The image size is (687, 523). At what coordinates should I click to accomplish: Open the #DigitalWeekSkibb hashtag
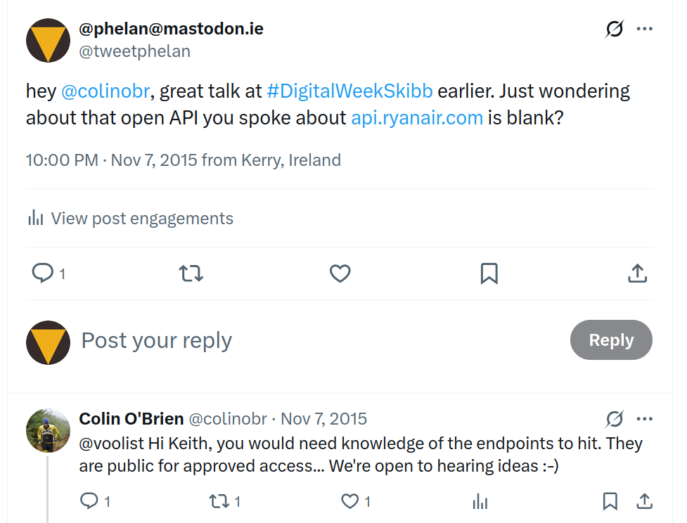[x=349, y=91]
